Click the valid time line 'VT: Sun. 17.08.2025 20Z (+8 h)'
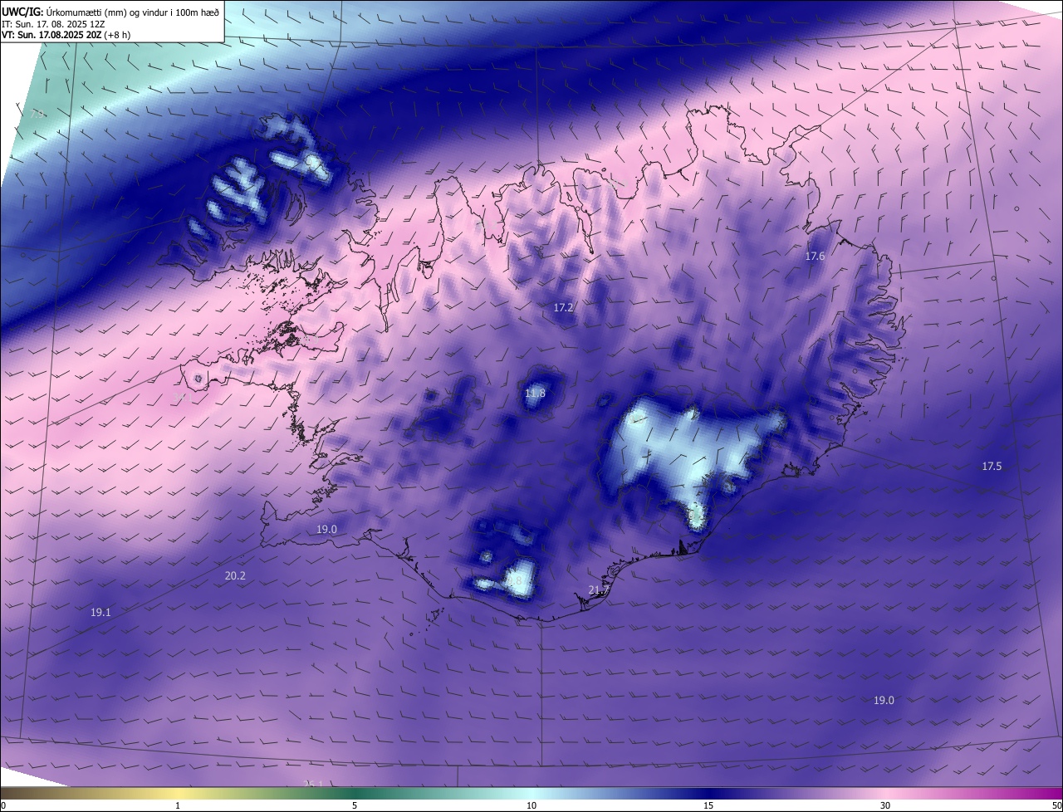The width and height of the screenshot is (1063, 812). [x=66, y=35]
